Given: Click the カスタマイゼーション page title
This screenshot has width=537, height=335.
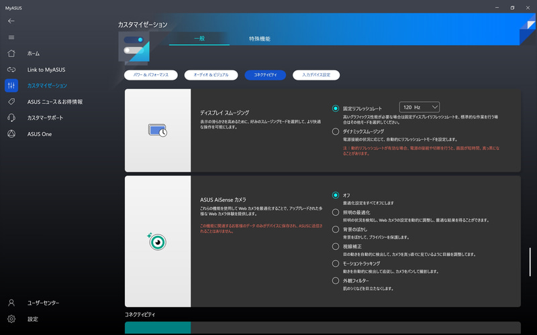Looking at the screenshot, I should tap(142, 25).
